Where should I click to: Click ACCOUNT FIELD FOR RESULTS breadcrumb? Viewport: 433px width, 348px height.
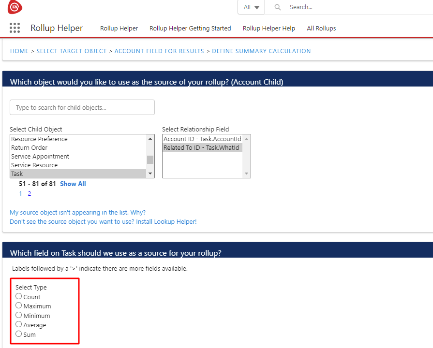click(159, 51)
